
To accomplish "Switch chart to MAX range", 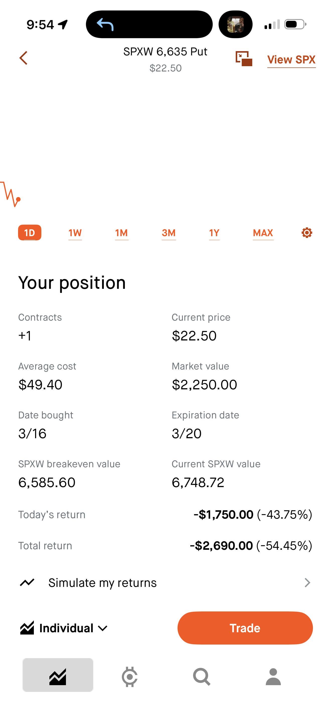I will coord(263,233).
